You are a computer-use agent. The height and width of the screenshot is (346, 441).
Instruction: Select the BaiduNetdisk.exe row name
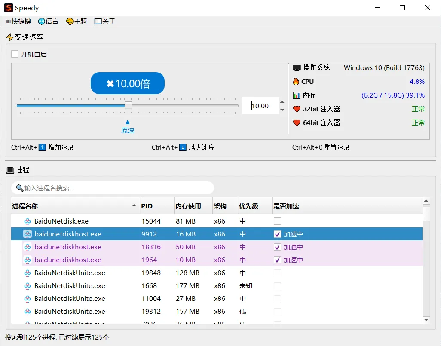(x=61, y=221)
